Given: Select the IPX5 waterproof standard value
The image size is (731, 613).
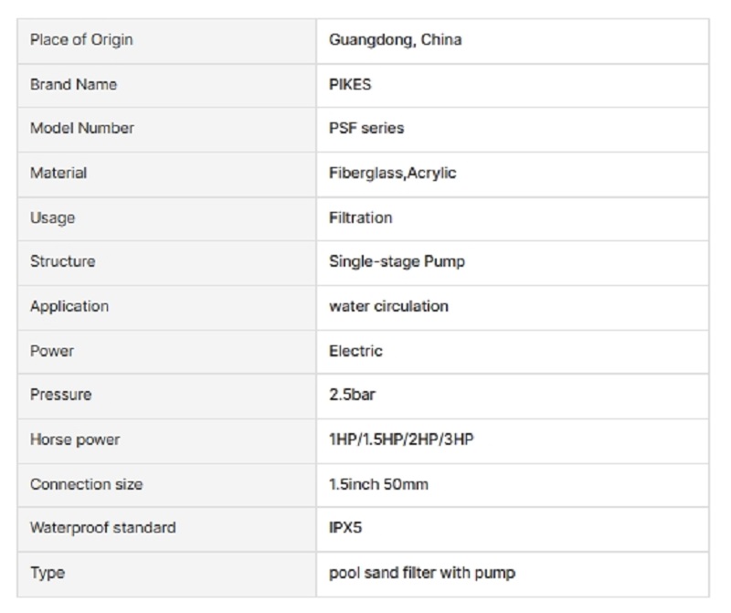Looking at the screenshot, I should 347,528.
